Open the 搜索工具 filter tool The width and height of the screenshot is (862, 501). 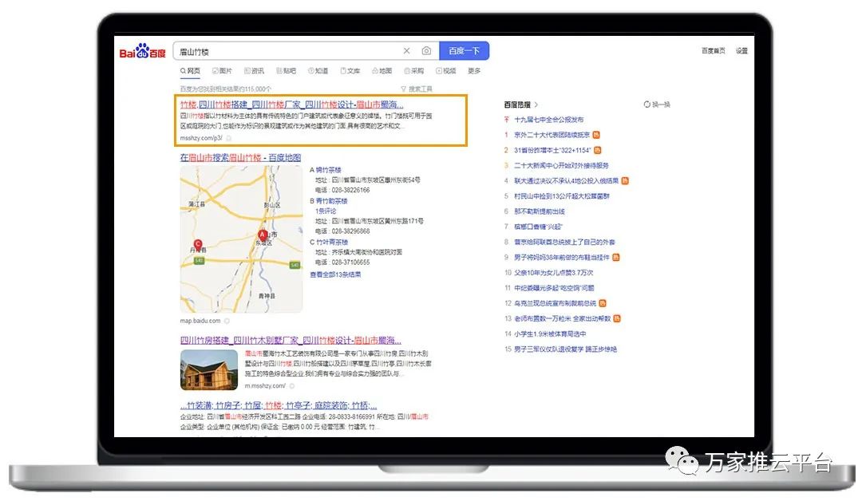[x=417, y=89]
